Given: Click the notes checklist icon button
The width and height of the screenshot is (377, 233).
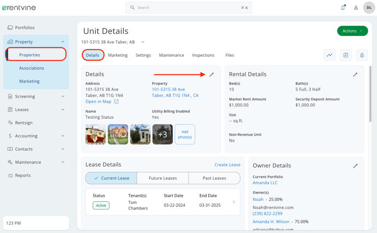Looking at the screenshot, I should point(346,55).
